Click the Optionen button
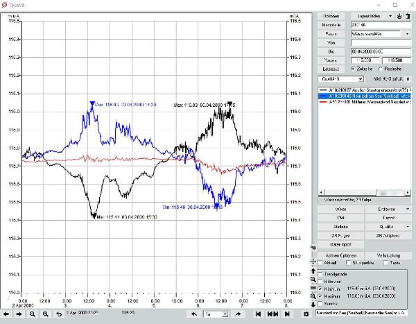Image resolution: width=416 pixels, height=324 pixels. [331, 16]
